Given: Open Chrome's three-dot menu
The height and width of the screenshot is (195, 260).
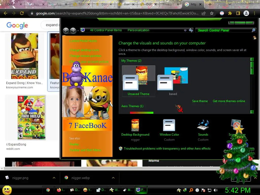Looking at the screenshot, I should pos(254,13).
